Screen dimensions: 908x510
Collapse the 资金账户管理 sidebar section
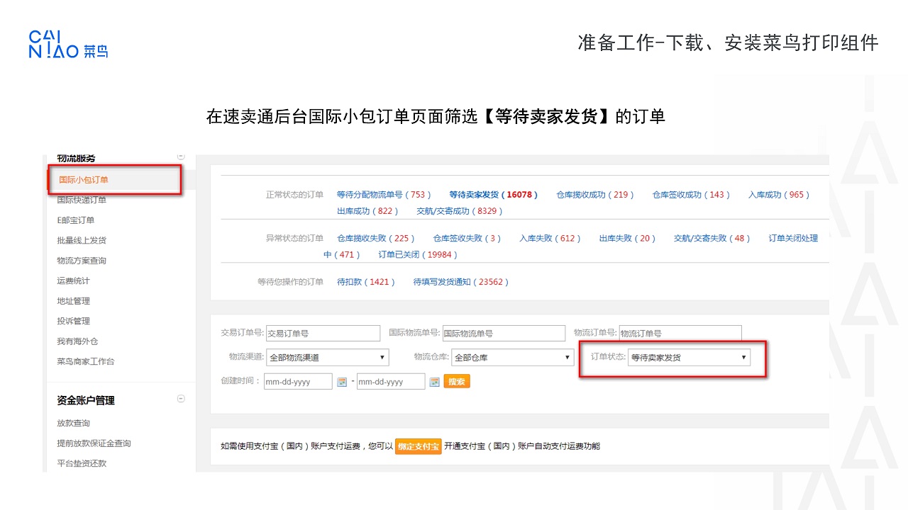[x=181, y=399]
